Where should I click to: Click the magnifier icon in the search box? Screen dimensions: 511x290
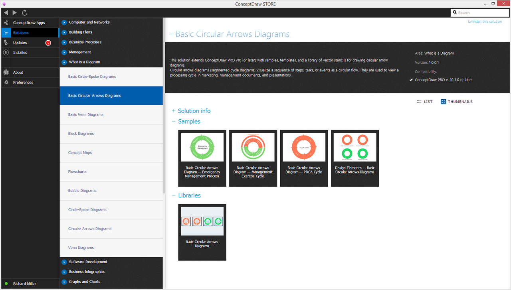click(455, 13)
